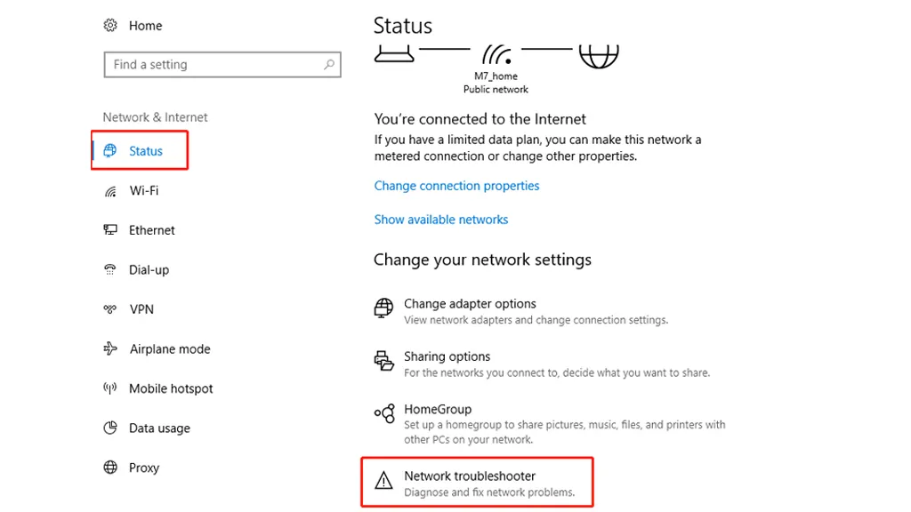The image size is (911, 512).
Task: Launch the Network troubleshooter
Action: (x=470, y=476)
